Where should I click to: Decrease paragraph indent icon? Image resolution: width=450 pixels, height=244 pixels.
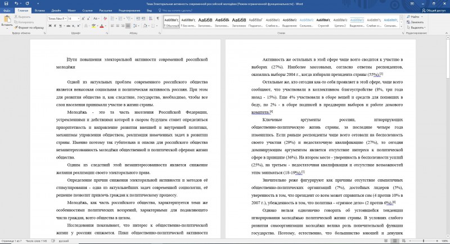[x=138, y=19]
